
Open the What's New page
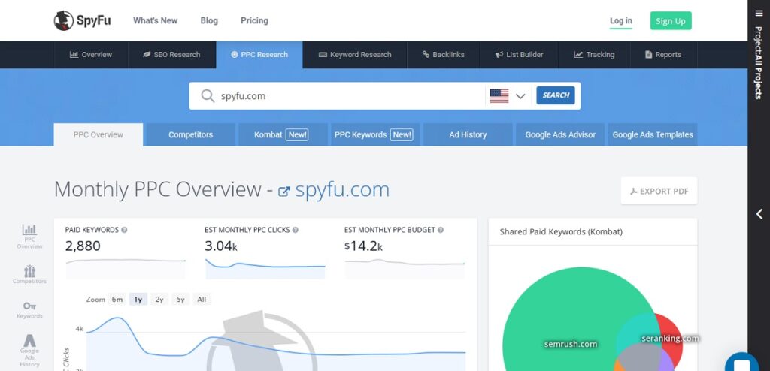click(x=155, y=20)
